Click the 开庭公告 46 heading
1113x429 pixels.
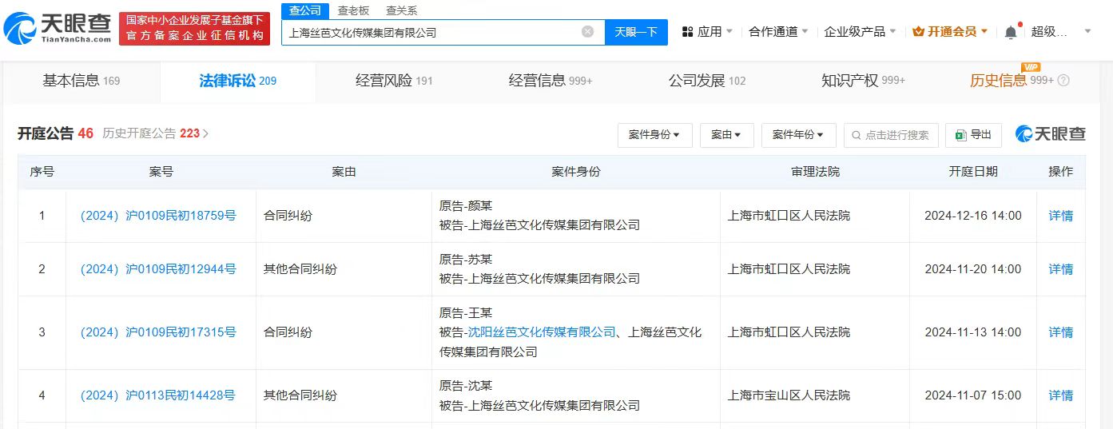(55, 133)
